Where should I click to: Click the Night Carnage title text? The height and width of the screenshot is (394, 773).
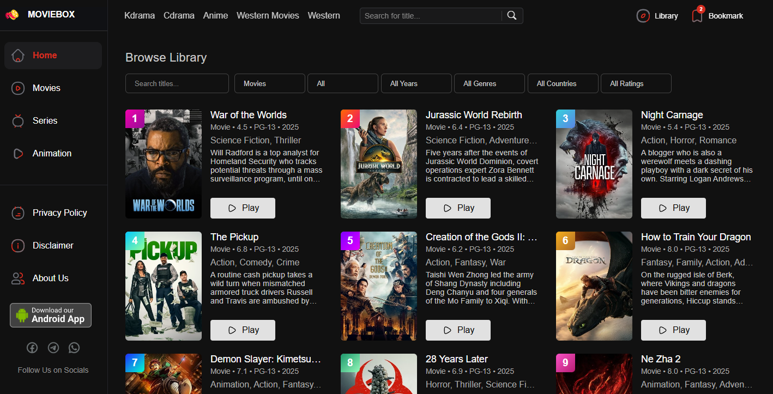coord(672,115)
